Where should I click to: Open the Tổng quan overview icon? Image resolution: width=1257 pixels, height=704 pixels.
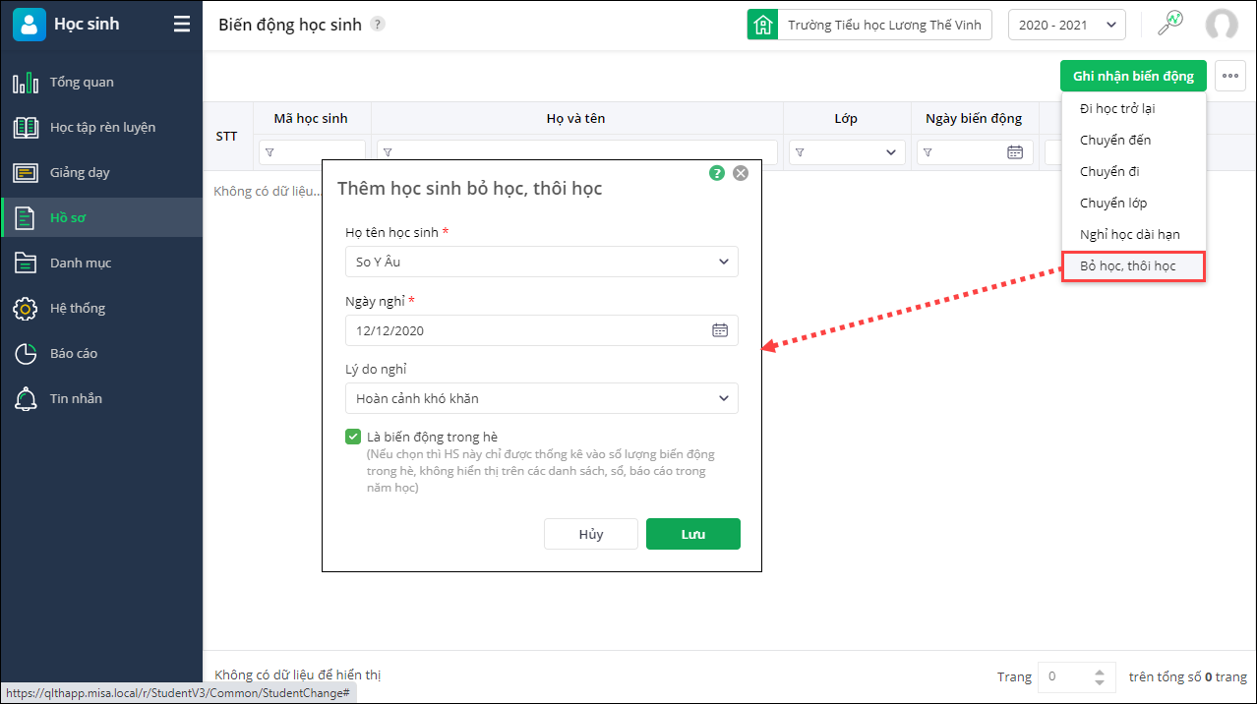(x=26, y=83)
